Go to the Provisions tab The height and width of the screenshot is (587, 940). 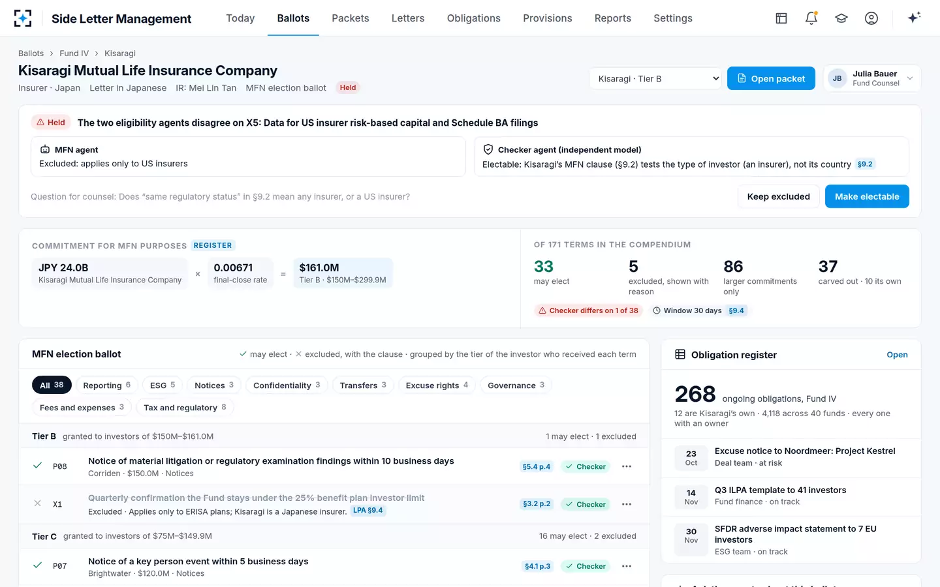548,18
